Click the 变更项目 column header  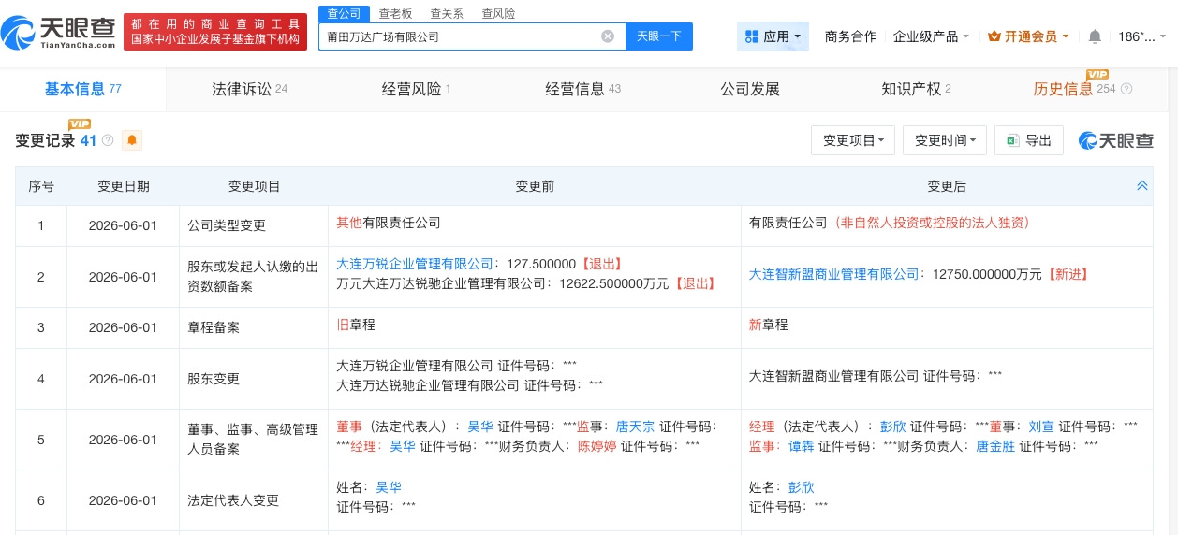pyautogui.click(x=255, y=186)
